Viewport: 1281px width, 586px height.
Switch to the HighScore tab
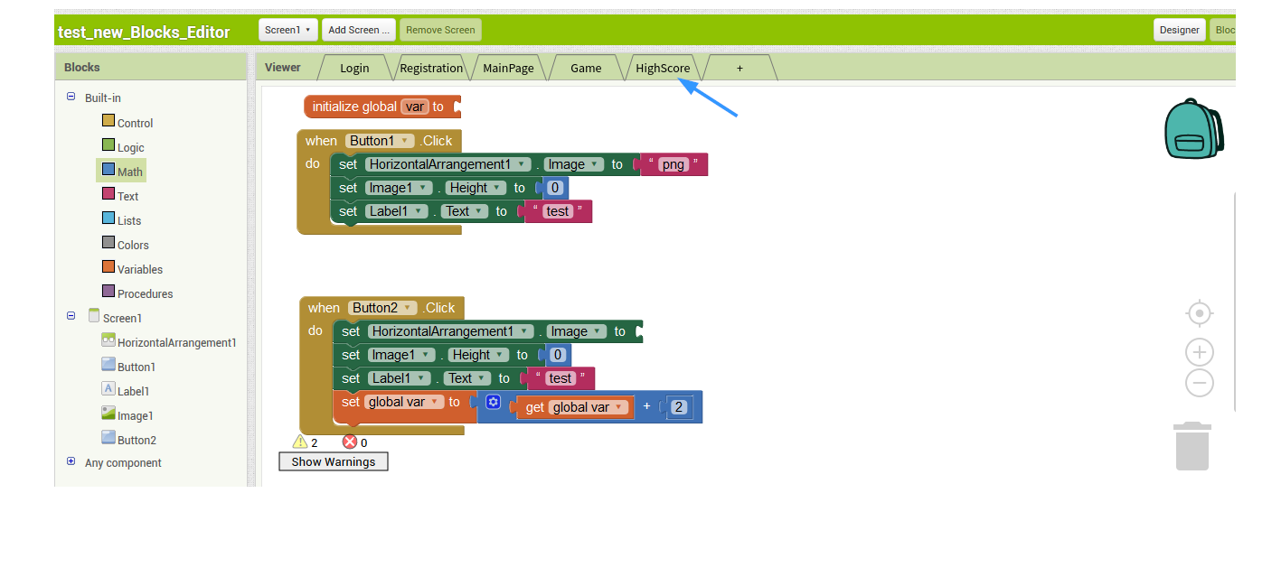[x=663, y=68]
